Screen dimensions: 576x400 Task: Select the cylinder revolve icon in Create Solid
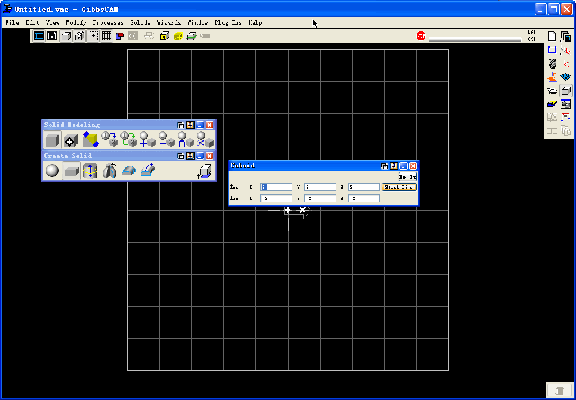[91, 171]
